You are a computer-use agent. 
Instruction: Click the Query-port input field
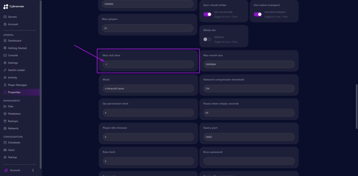(x=249, y=137)
